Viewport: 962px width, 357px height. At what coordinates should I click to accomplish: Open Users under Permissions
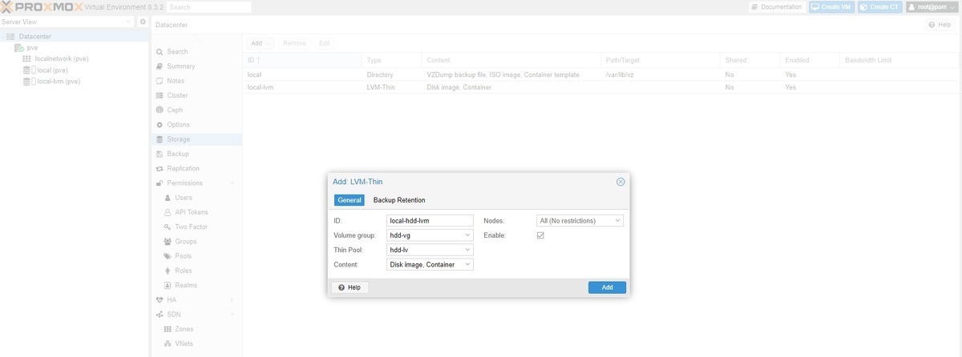(x=184, y=198)
